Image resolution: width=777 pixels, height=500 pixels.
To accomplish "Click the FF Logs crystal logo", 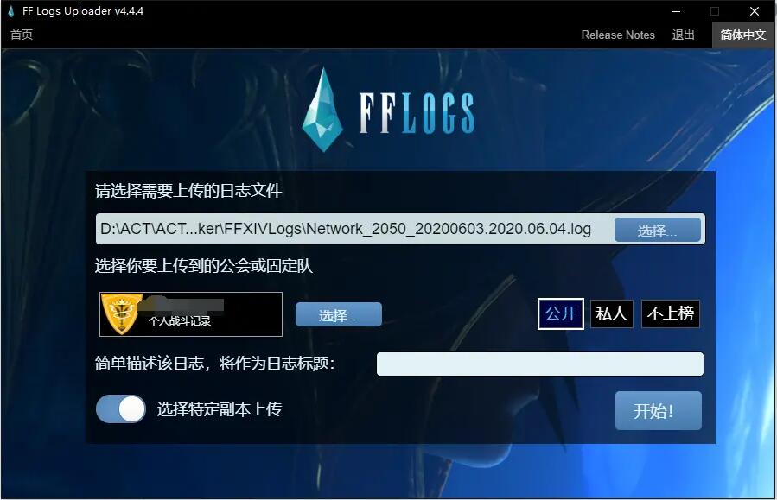I will point(322,110).
